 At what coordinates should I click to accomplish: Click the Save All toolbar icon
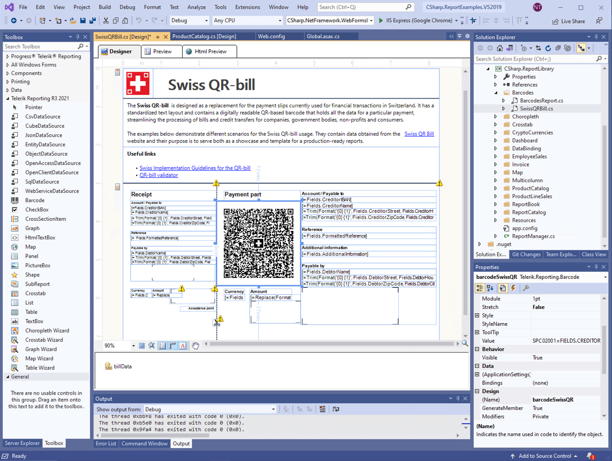[93, 20]
